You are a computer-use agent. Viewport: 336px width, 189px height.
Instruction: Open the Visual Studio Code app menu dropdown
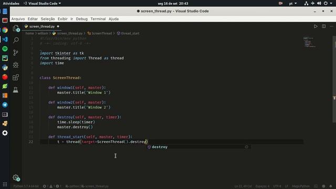point(43,4)
